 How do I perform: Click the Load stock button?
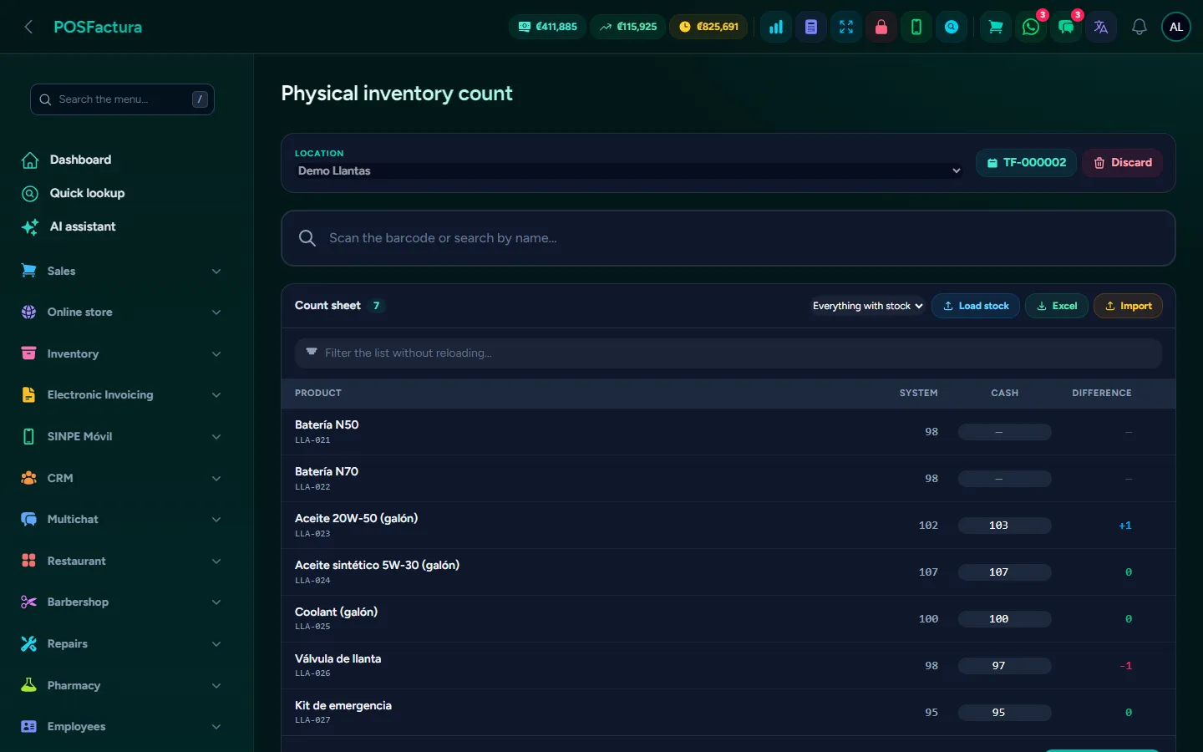point(976,306)
